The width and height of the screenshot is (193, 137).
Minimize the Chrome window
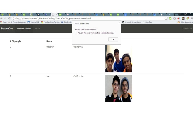pyautogui.click(x=183, y=14)
